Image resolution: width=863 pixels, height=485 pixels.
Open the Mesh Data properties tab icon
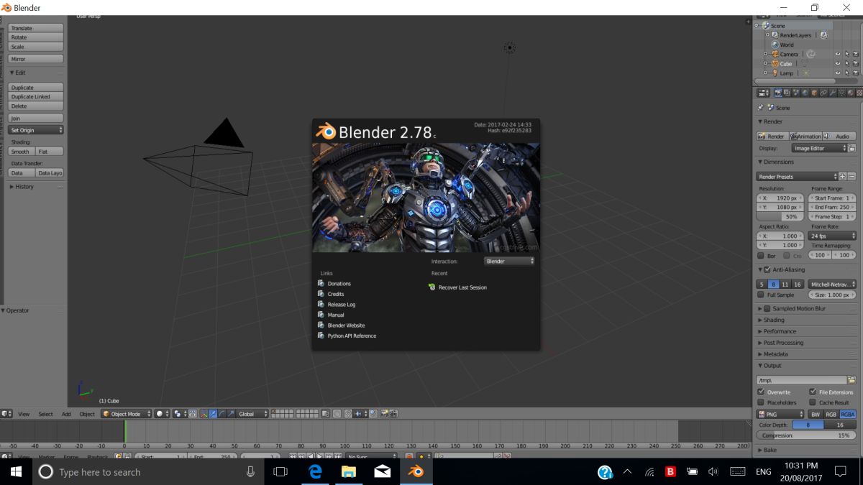(841, 93)
